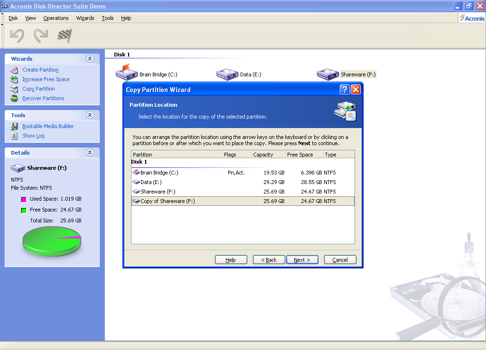Click the Data (E:) row icon in list
The image size is (486, 350).
pos(136,182)
